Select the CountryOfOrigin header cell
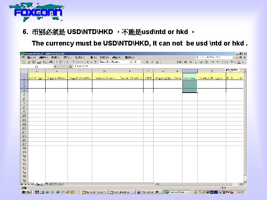The image size is (267, 200). [x=211, y=77]
